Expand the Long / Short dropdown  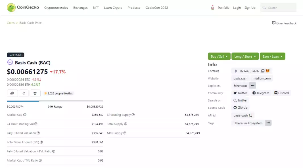click(x=245, y=56)
